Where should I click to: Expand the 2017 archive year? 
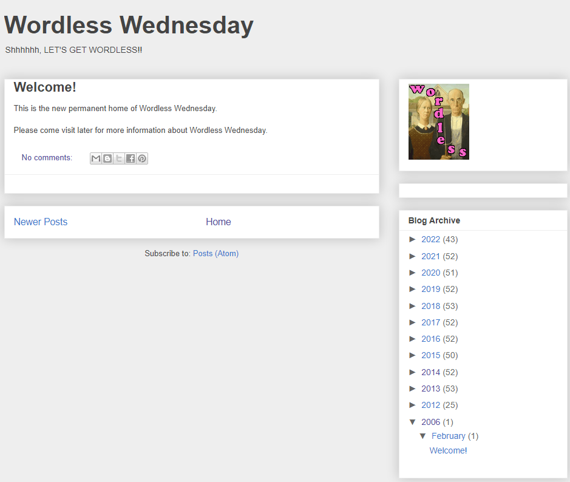tap(413, 322)
